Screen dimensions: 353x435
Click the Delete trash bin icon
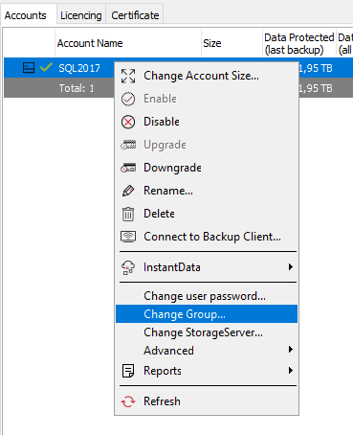point(128,214)
